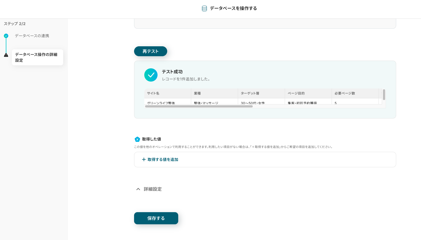The height and width of the screenshot is (240, 421).
Task: Click the completed checkmark for データベースの連携
Action: 6,36
